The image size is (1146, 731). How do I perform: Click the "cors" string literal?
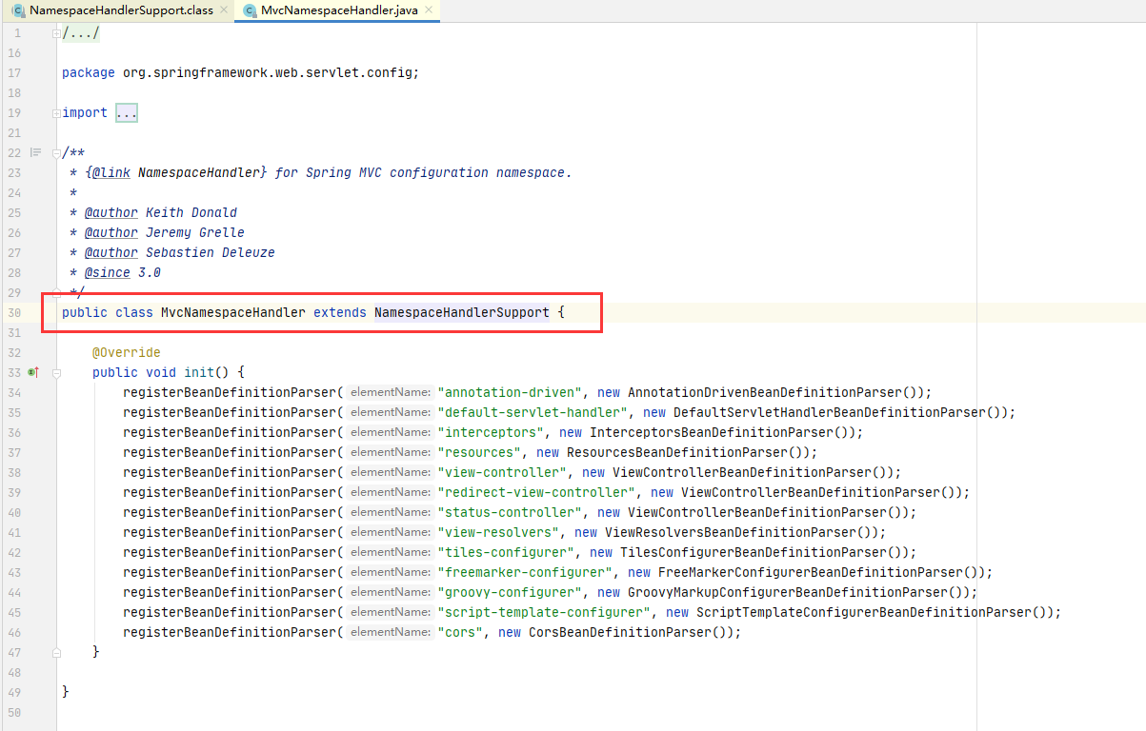coord(460,632)
